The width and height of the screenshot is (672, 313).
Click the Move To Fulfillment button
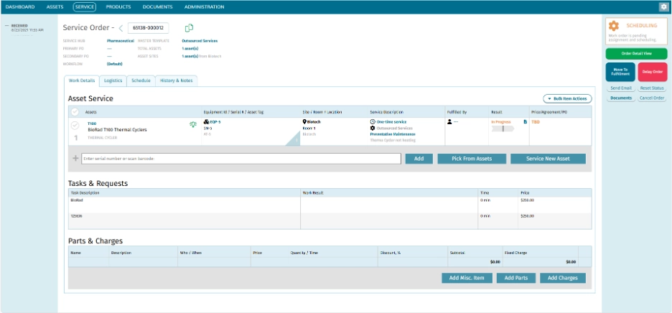pos(620,72)
